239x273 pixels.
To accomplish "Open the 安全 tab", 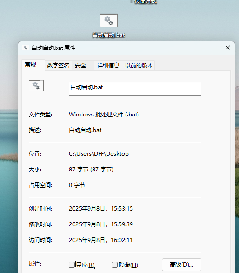I will (x=81, y=66).
